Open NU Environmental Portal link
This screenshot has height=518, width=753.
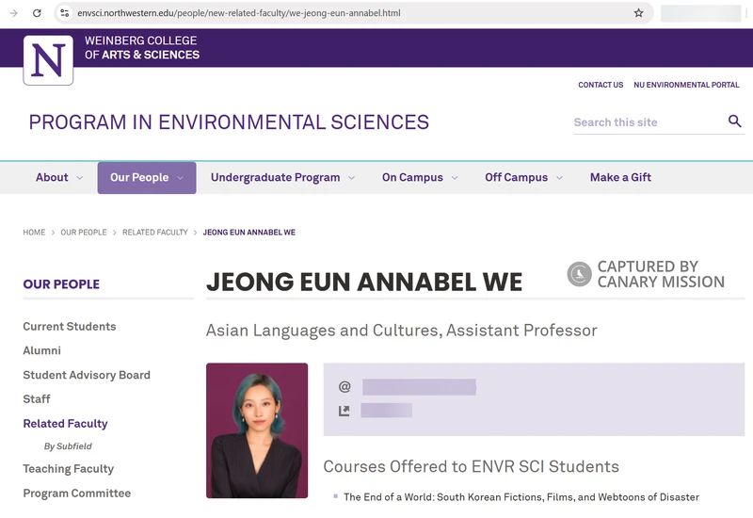[x=686, y=85]
